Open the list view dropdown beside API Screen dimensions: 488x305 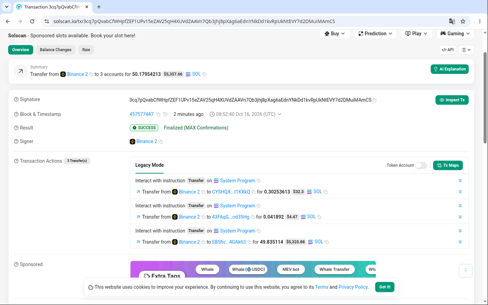[x=466, y=50]
